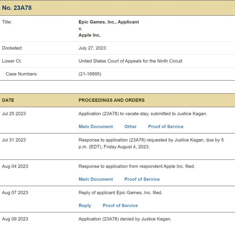Open the Other link under Jul 25 entry

130,126
